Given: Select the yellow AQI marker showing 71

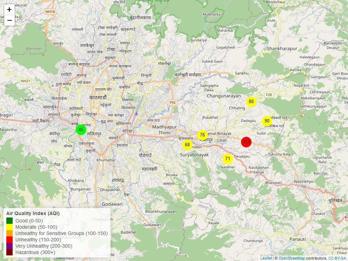Looking at the screenshot, I should 227,159.
